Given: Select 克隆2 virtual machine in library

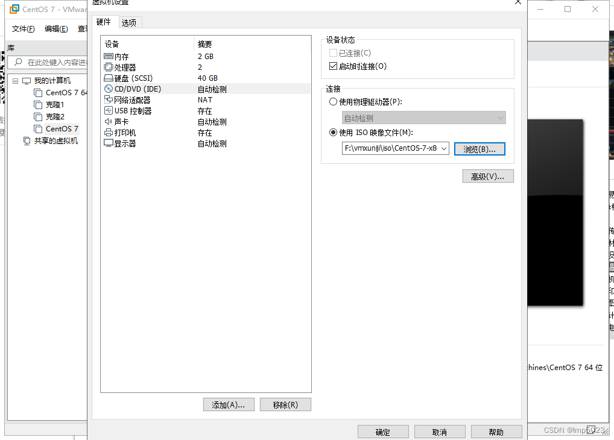Looking at the screenshot, I should tap(55, 117).
